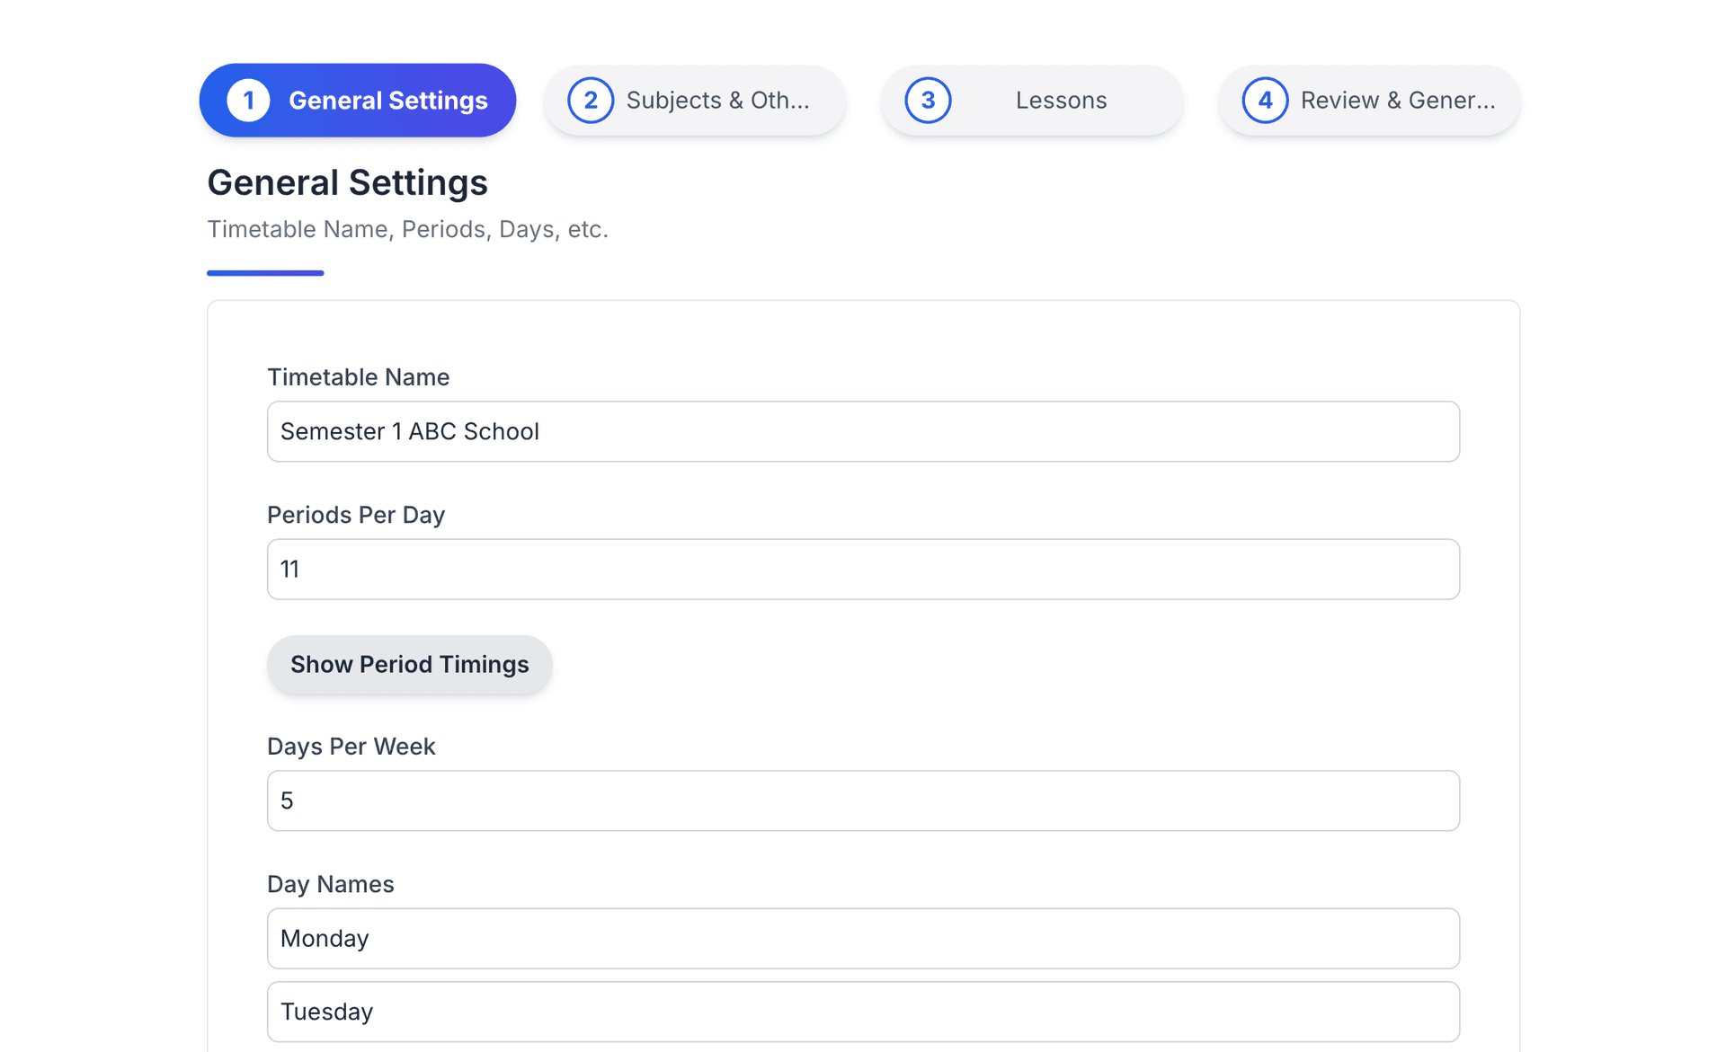
Task: Focus the Days Per Week input
Action: click(x=862, y=800)
